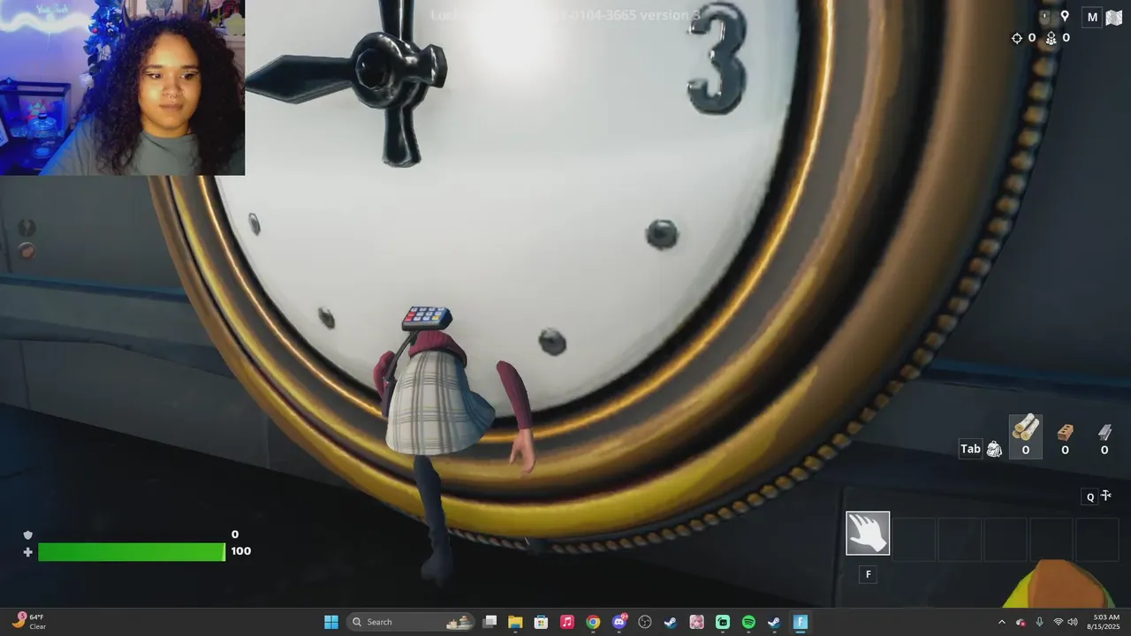Select the hand slot in the hotbar
Image resolution: width=1131 pixels, height=636 pixels.
click(868, 534)
